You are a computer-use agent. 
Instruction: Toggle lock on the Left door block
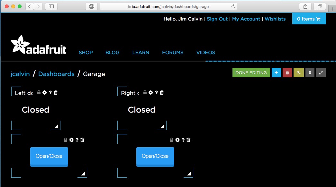coord(39,93)
